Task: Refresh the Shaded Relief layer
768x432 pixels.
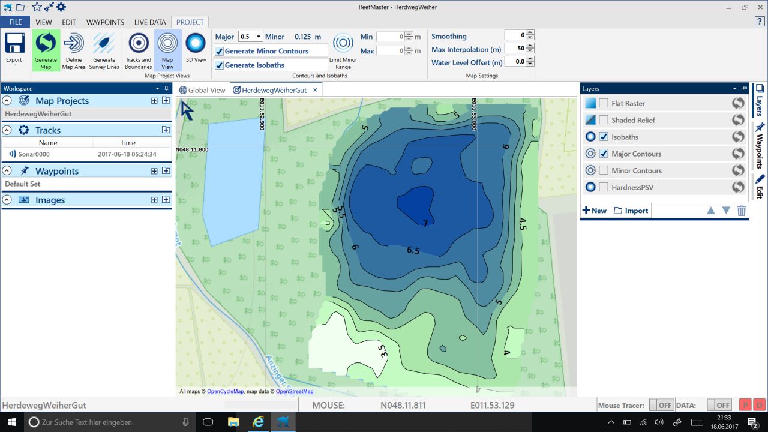Action: pyautogui.click(x=738, y=120)
